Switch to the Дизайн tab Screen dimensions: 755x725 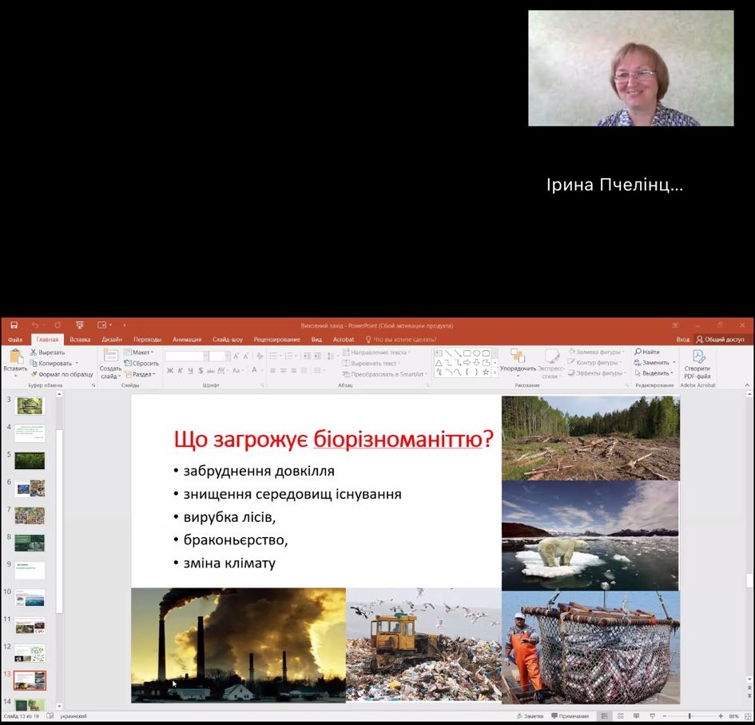(112, 339)
